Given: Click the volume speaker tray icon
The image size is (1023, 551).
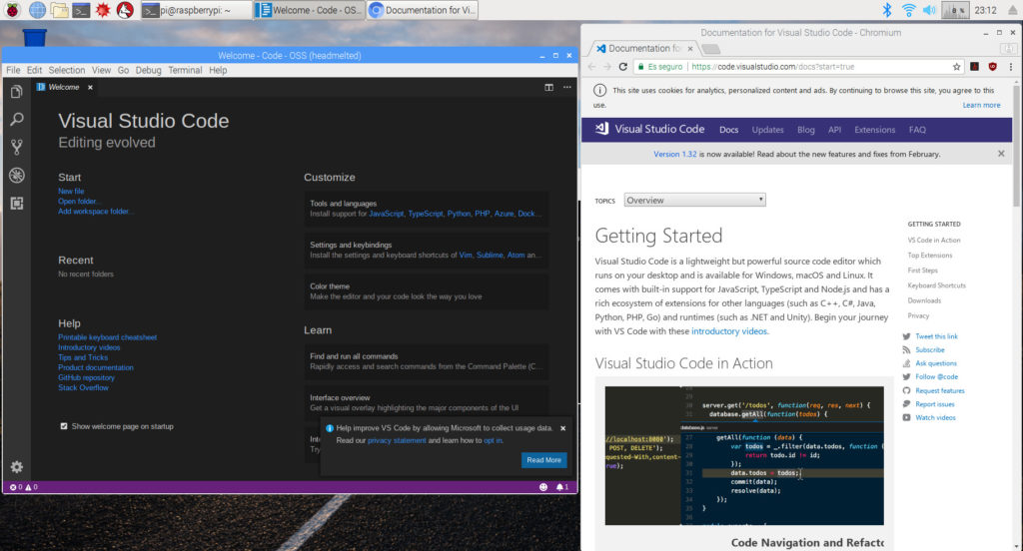Looking at the screenshot, I should point(929,10).
